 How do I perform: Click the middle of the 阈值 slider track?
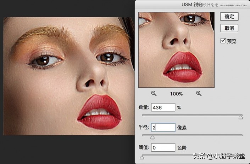192,155
